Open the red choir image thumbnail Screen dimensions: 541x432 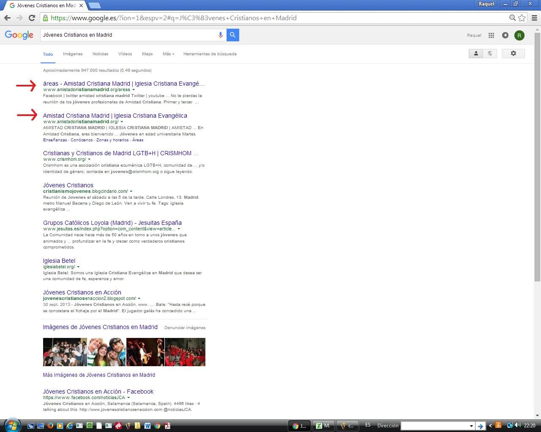pos(185,352)
